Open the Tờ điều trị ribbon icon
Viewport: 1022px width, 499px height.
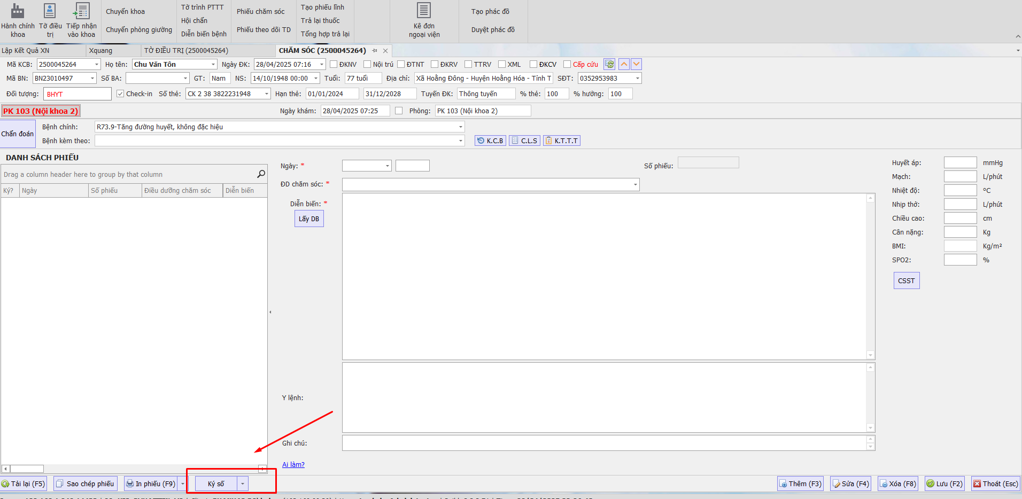click(50, 12)
